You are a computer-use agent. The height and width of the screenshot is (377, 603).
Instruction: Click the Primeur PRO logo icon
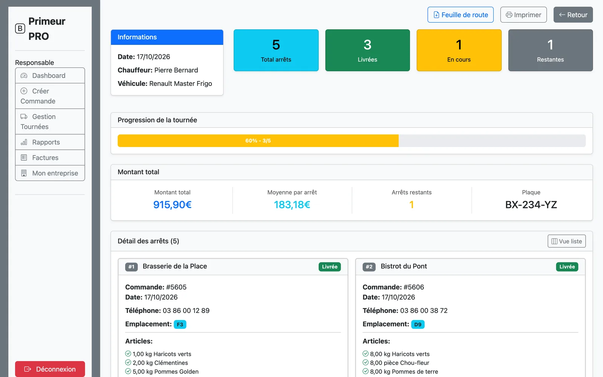20,29
